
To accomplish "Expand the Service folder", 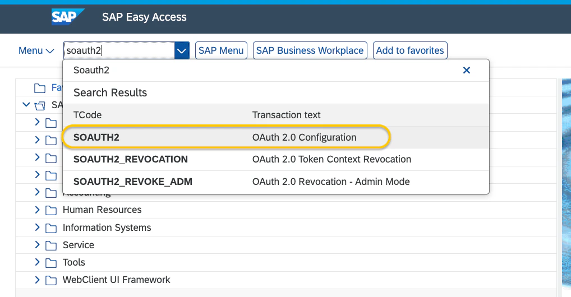I will pyautogui.click(x=37, y=245).
